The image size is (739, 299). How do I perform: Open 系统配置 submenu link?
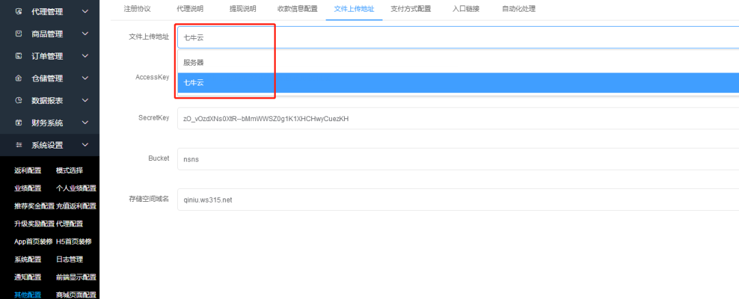(x=28, y=259)
